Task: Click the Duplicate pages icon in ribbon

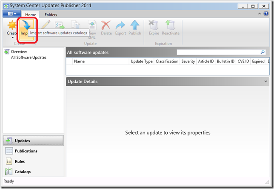Action: point(75,25)
